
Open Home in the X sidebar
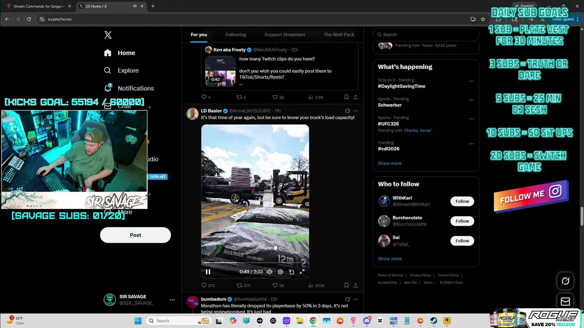click(120, 53)
